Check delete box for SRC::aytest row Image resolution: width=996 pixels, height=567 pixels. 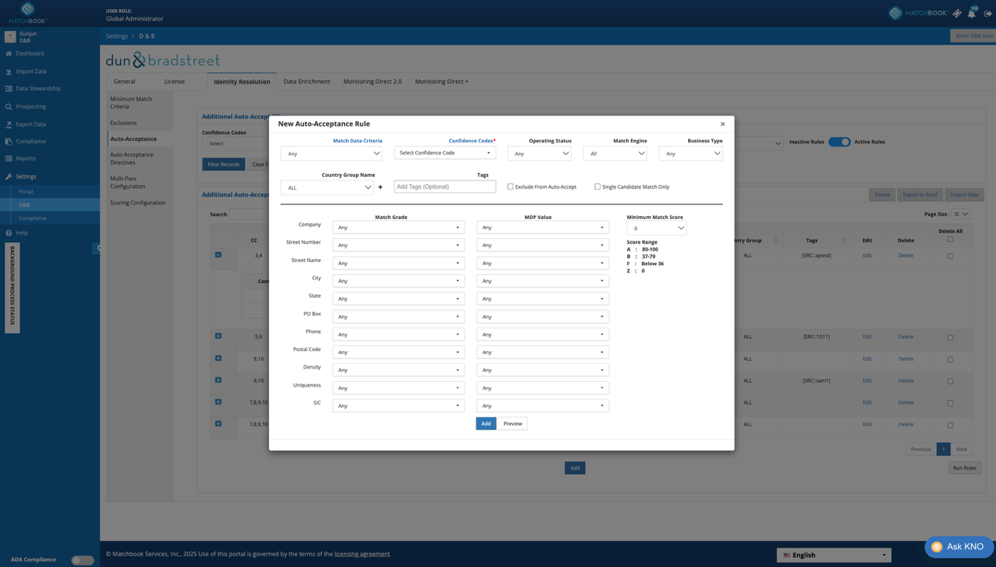(x=950, y=256)
